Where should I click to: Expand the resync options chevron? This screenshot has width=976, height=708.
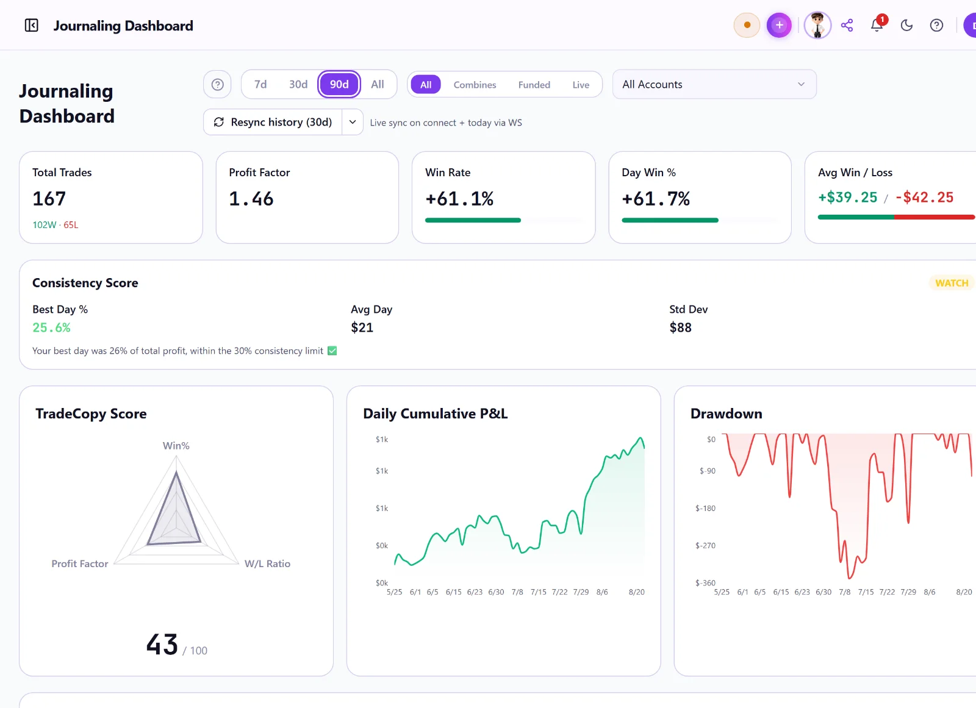[353, 122]
